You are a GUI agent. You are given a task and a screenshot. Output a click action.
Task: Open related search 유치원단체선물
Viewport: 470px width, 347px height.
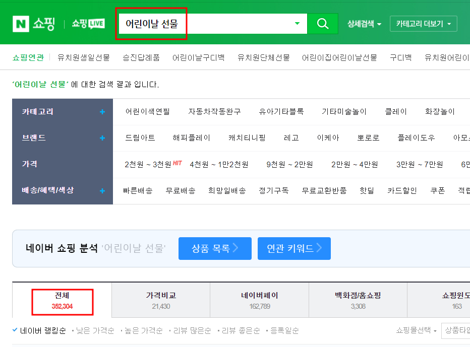pos(263,57)
